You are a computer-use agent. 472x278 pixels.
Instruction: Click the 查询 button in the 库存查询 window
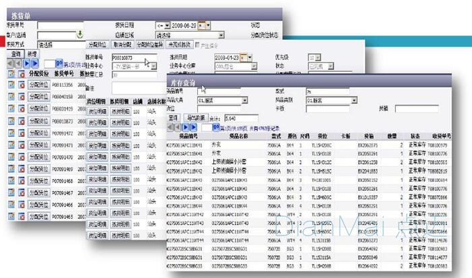point(172,118)
